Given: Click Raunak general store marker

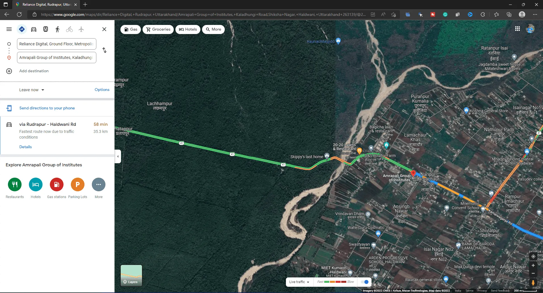Looking at the screenshot, I should point(446,279).
